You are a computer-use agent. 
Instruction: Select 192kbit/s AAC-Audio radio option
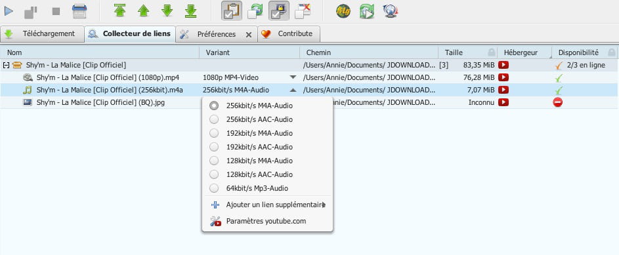(x=214, y=147)
